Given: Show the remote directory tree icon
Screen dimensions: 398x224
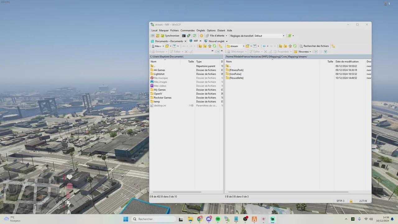Looking at the screenshot, I should [333, 46].
